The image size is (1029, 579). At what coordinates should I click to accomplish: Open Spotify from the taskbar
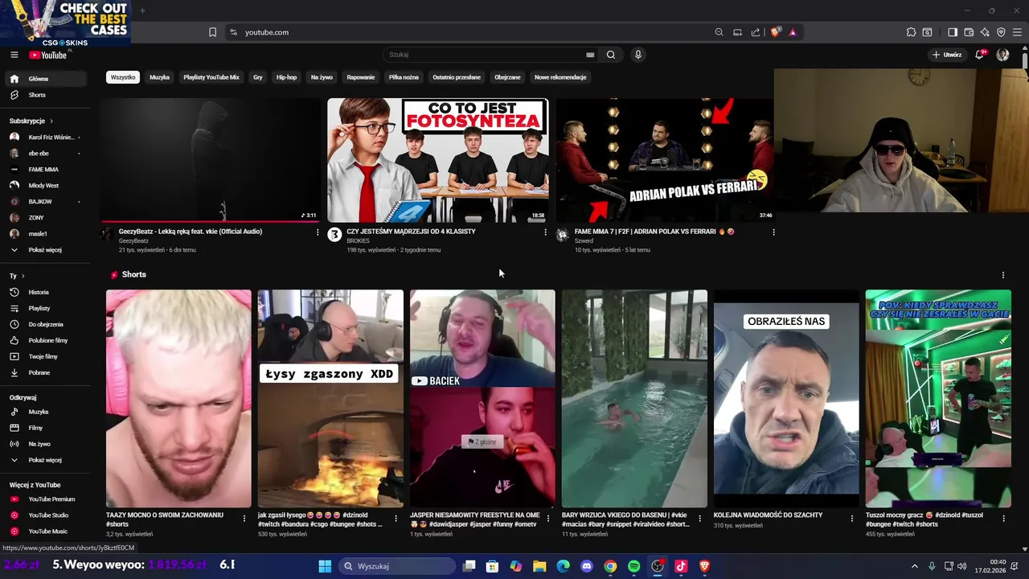(x=633, y=566)
